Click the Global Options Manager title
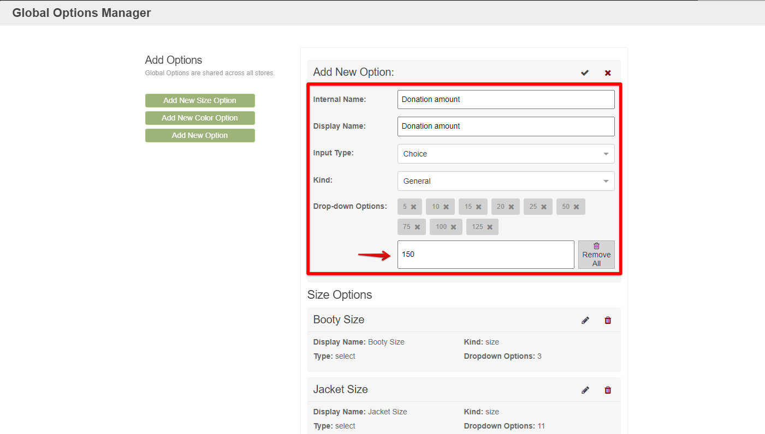Image resolution: width=765 pixels, height=434 pixels. (81, 13)
